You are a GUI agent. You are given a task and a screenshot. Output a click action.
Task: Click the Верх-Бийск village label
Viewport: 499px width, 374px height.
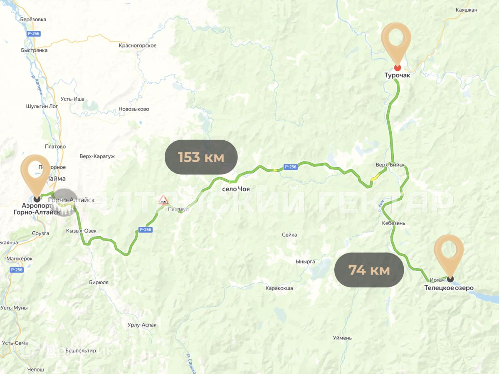[390, 165]
